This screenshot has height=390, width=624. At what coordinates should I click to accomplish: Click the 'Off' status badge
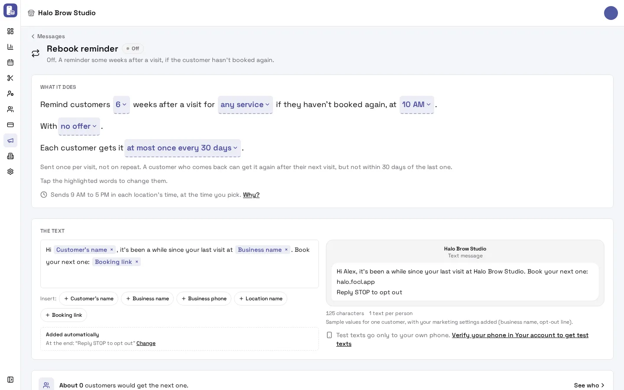[x=133, y=49]
